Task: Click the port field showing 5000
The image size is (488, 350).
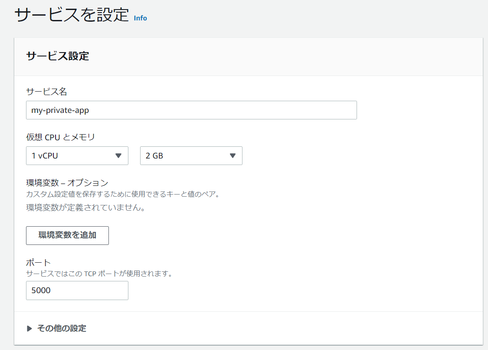Action: [77, 291]
